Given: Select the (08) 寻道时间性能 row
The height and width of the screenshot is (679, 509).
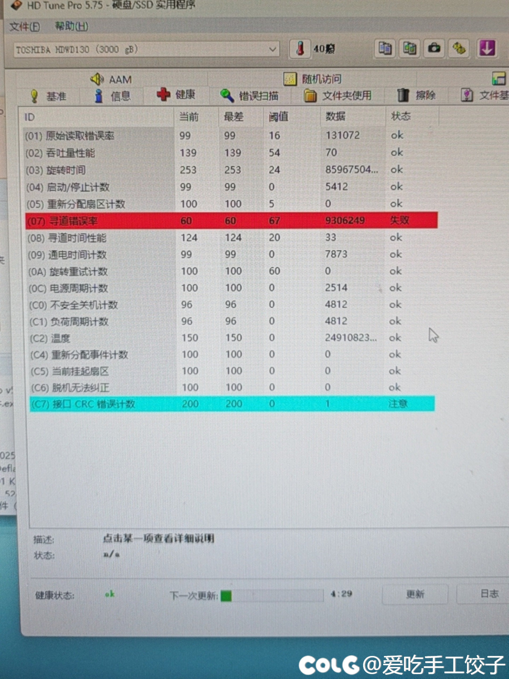Looking at the screenshot, I should [232, 238].
